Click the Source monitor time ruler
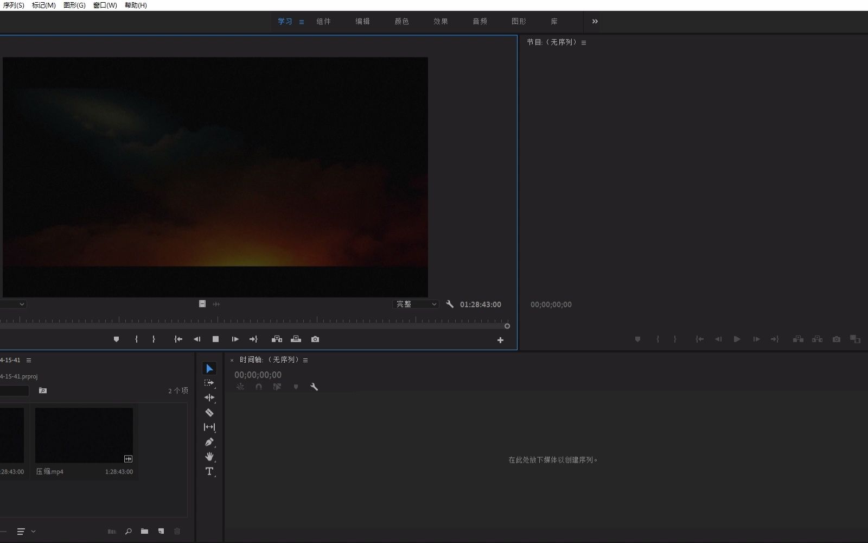Viewport: 868px width, 543px height. click(x=254, y=319)
